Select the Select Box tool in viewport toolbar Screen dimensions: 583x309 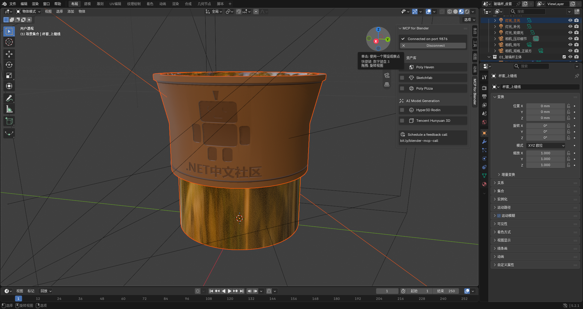(x=9, y=31)
